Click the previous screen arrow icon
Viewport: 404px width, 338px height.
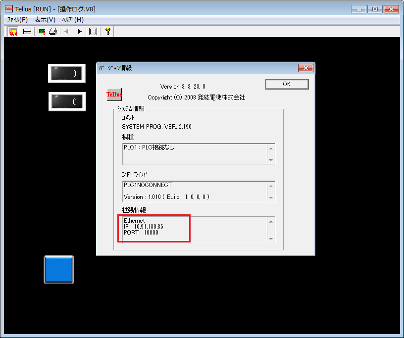coord(67,31)
